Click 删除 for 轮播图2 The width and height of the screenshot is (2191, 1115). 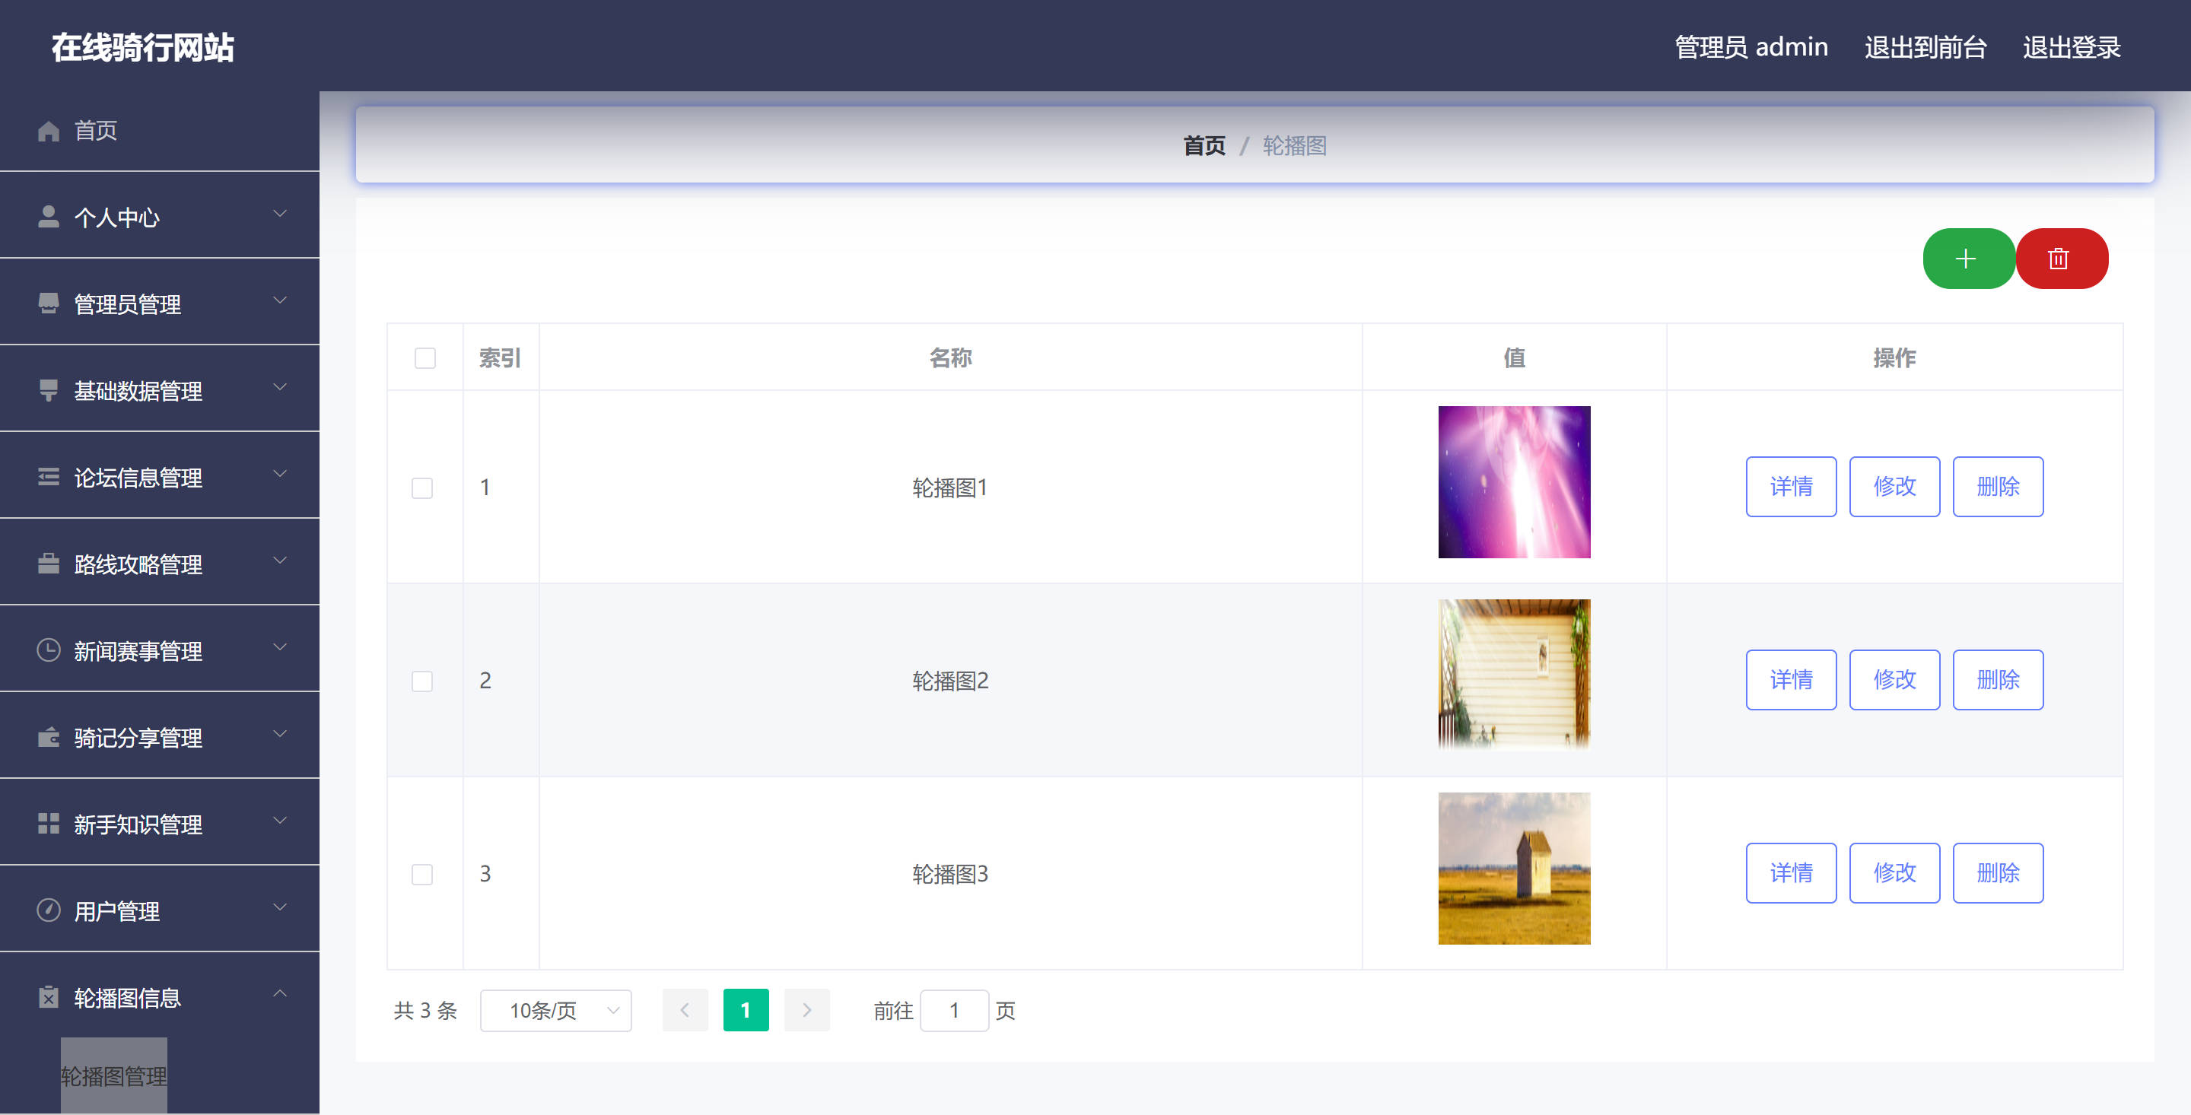[1998, 679]
